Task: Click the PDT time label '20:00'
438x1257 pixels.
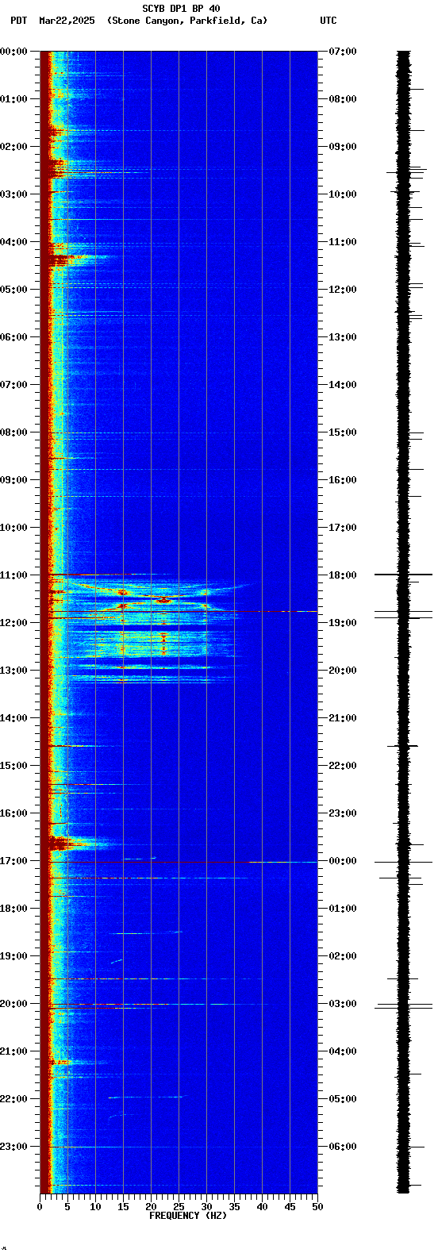Action: pyautogui.click(x=13, y=1003)
